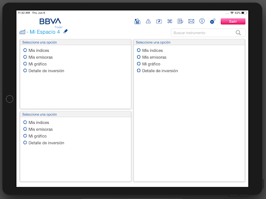Click the BBVA Trader logo
This screenshot has height=199, width=266.
(x=51, y=23)
